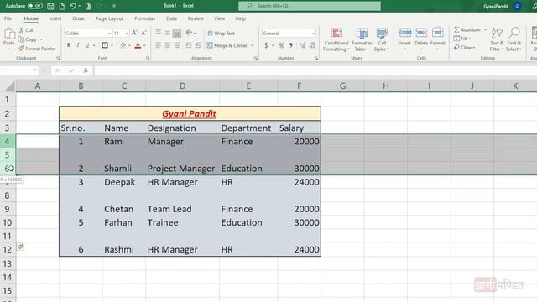Click the Cut scissors icon
The image size is (537, 302).
(x=21, y=30)
